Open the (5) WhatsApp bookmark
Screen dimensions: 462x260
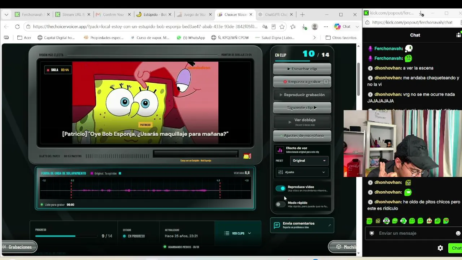click(191, 38)
